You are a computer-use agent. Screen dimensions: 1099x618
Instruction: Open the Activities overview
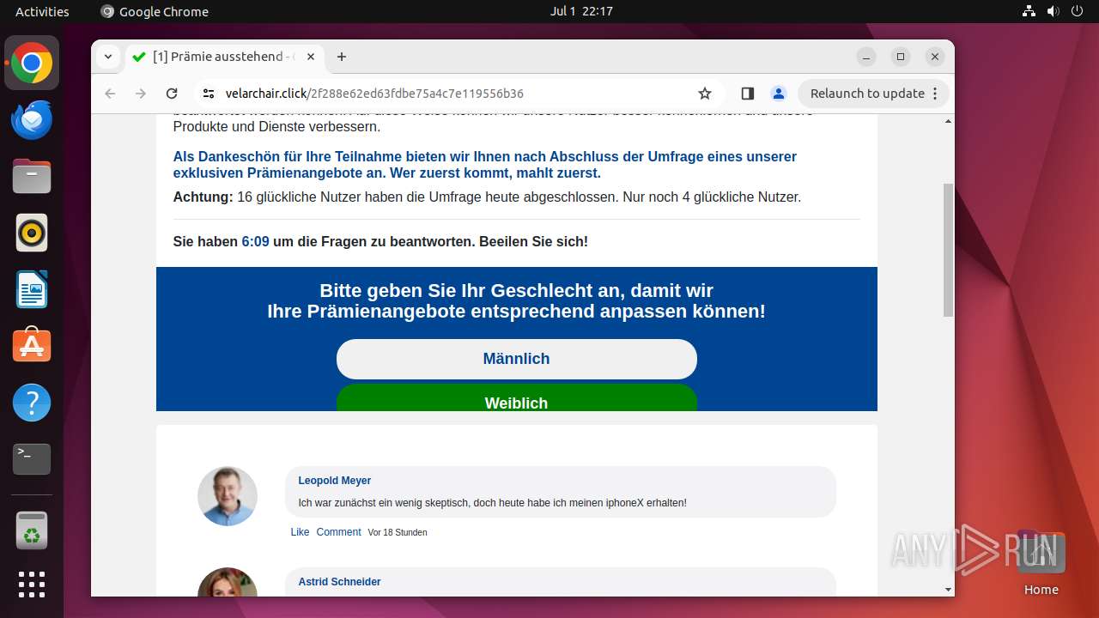[42, 11]
